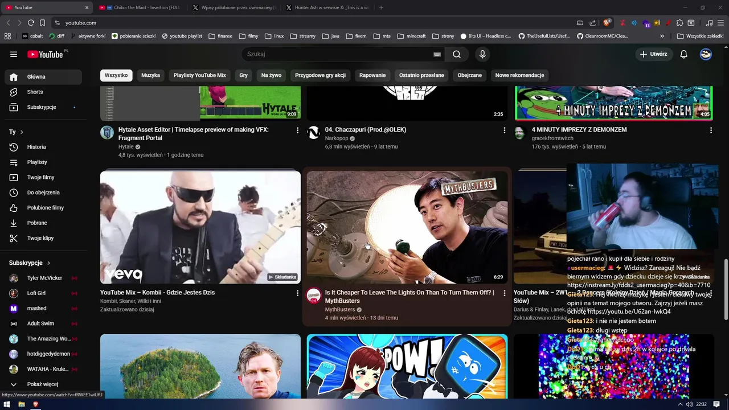Click the share page icon in address bar
The width and height of the screenshot is (729, 410).
593,23
